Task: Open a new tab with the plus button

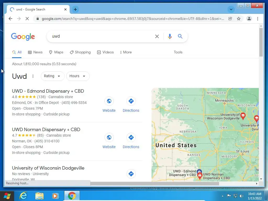Action: 75,9
